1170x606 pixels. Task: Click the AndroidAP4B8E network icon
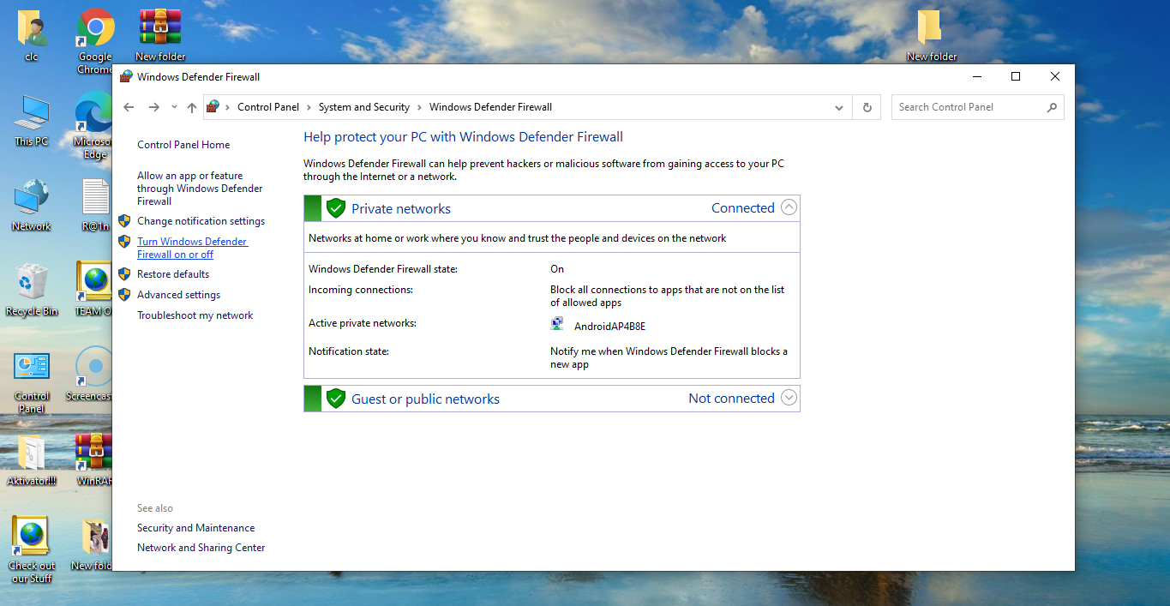coord(556,323)
